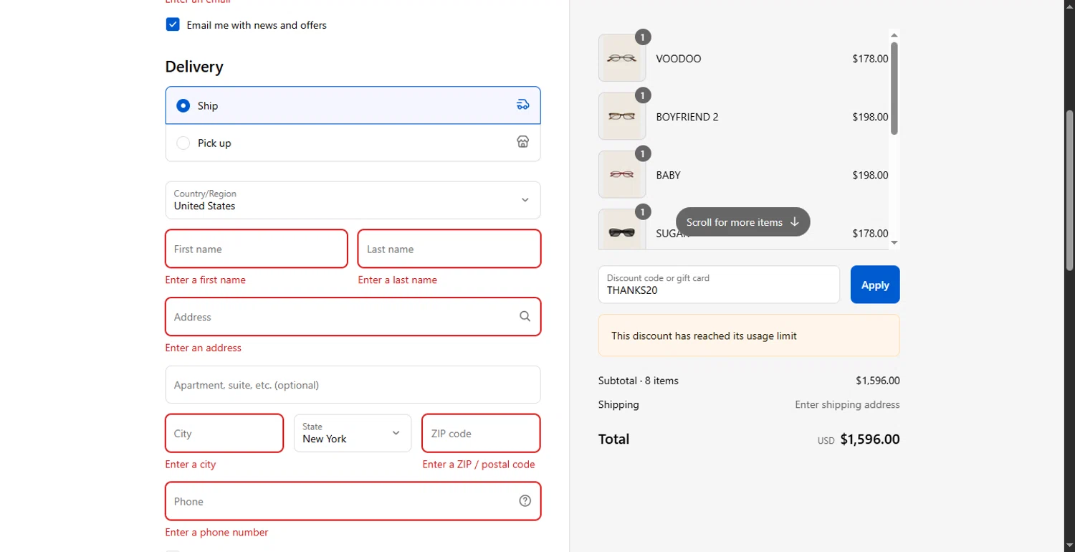1075x552 pixels.
Task: Select the Ship delivery option
Action: (353, 105)
